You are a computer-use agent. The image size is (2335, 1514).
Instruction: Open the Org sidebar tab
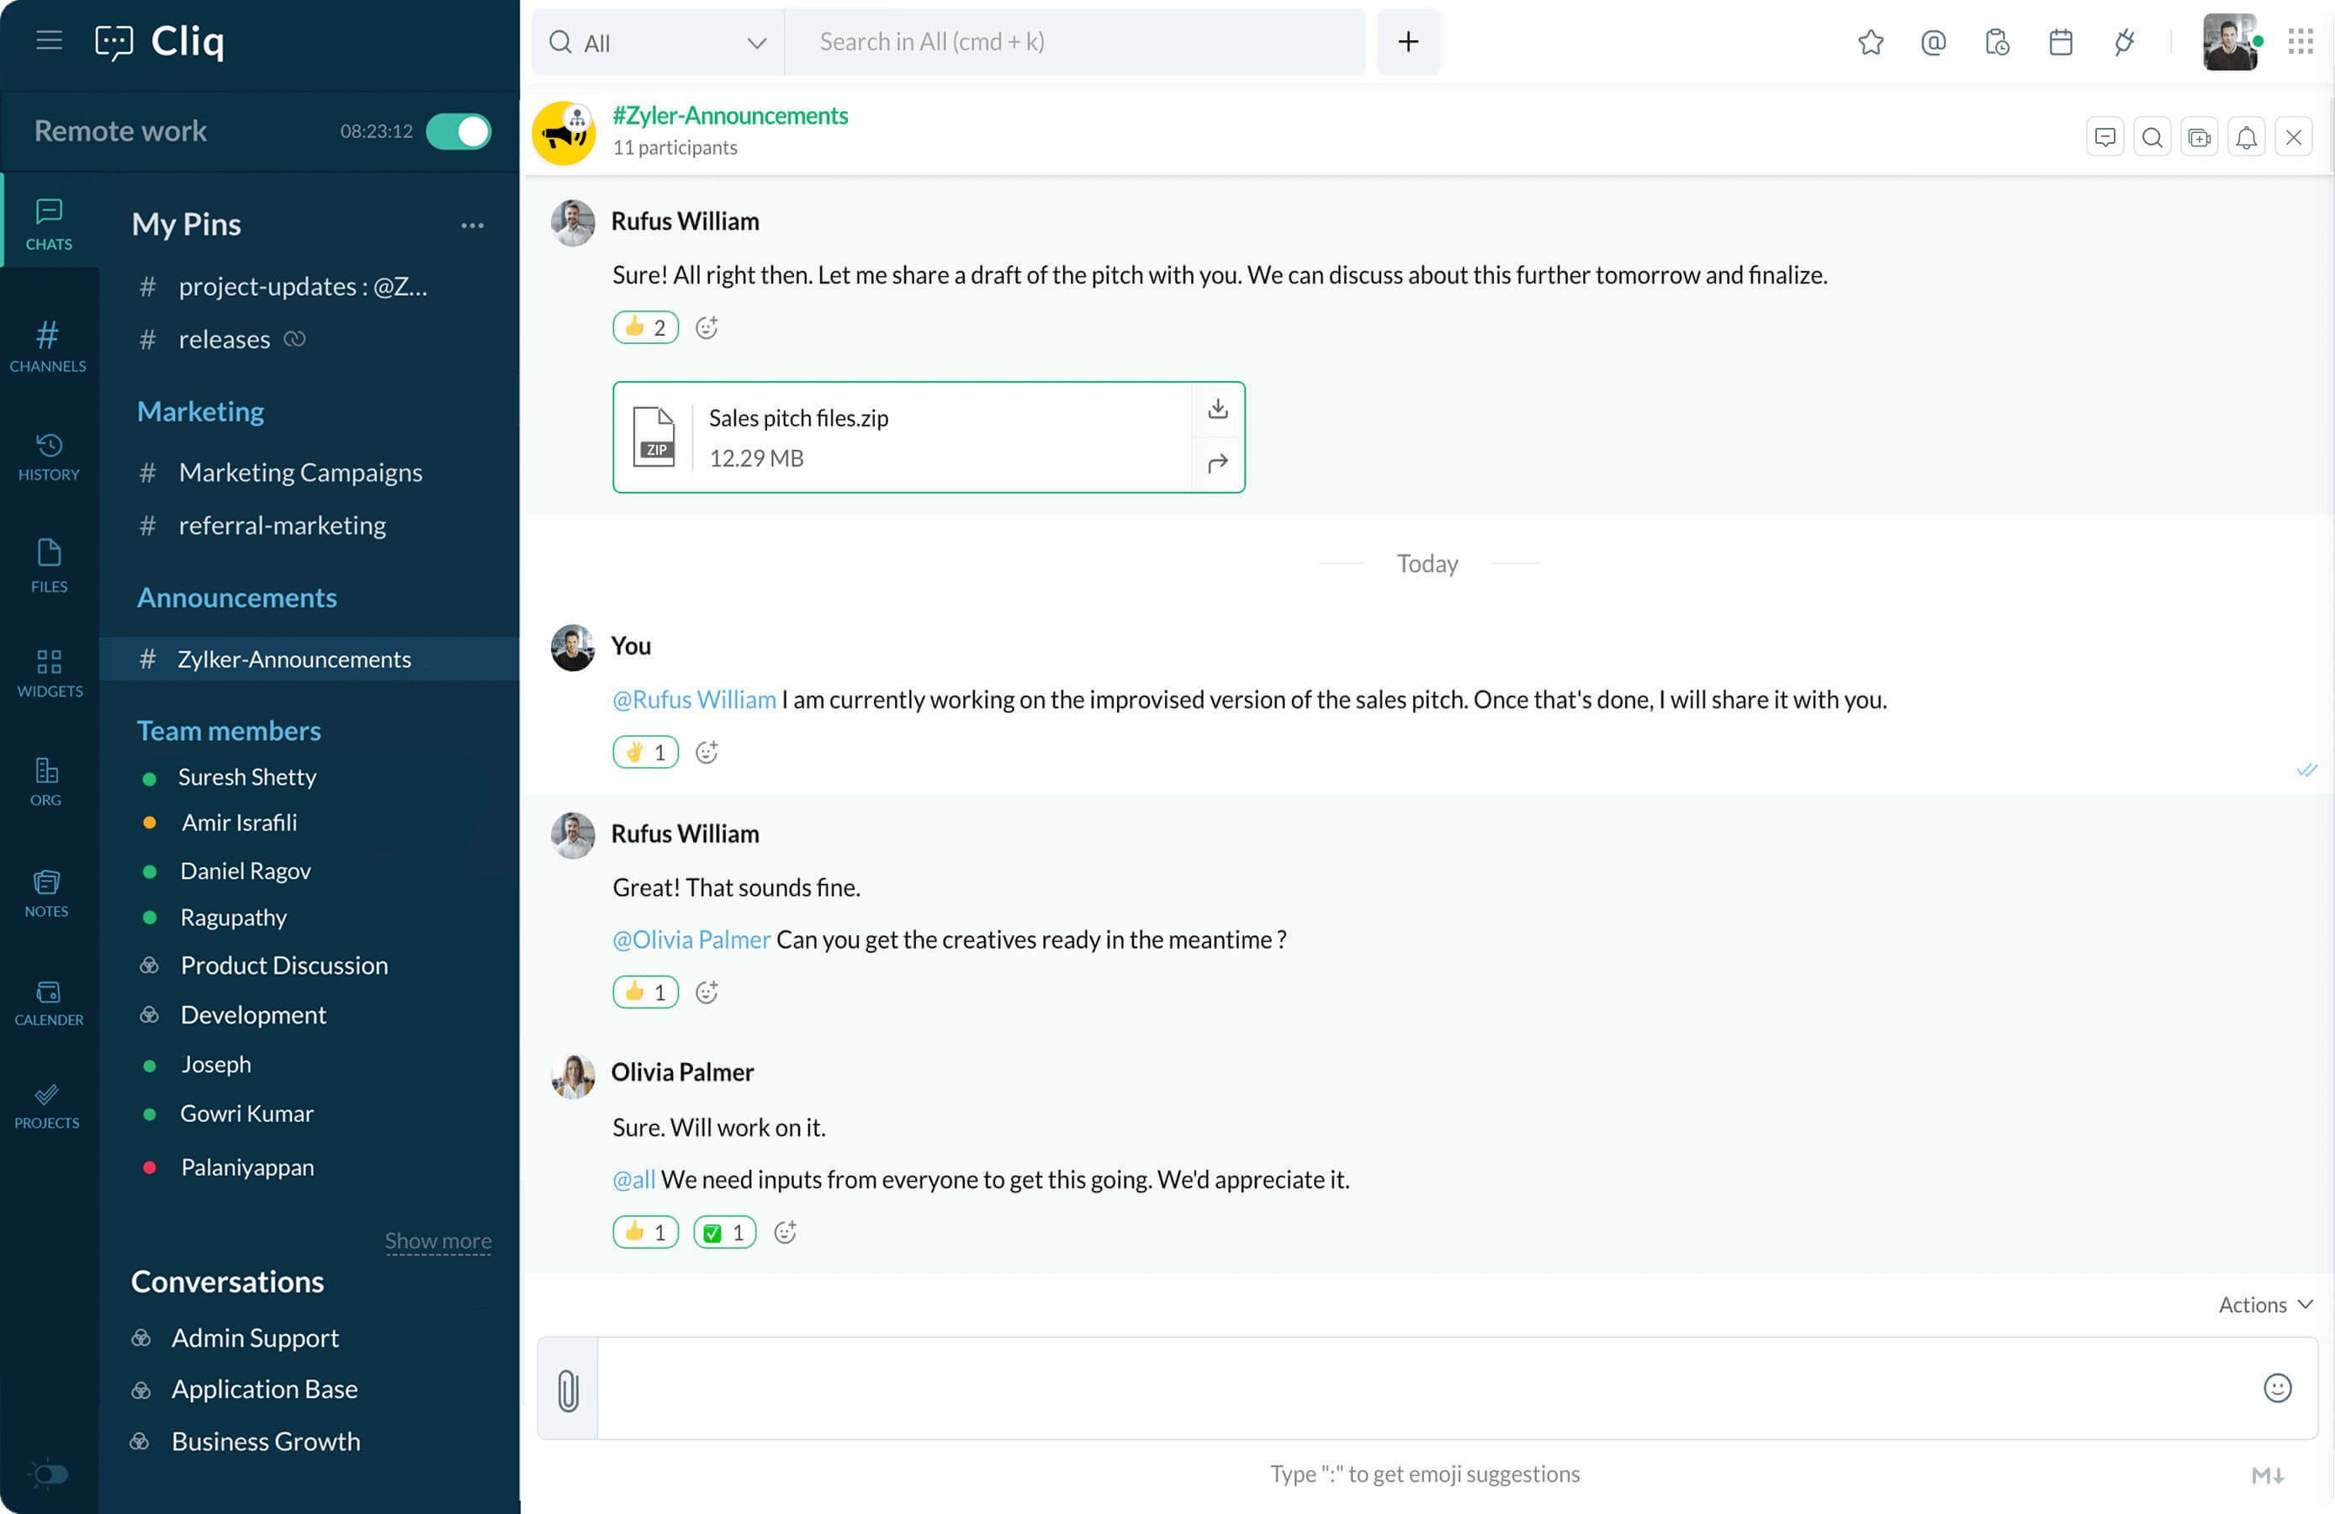46,781
